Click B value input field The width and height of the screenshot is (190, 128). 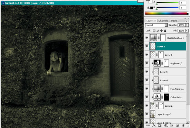click(x=183, y=8)
